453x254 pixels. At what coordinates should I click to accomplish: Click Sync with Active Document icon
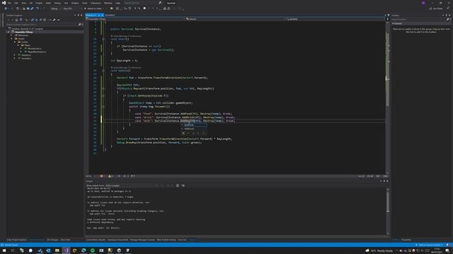click(33, 20)
